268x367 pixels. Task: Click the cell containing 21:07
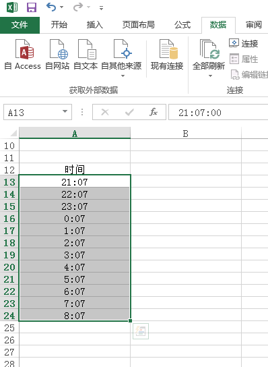pyautogui.click(x=75, y=181)
